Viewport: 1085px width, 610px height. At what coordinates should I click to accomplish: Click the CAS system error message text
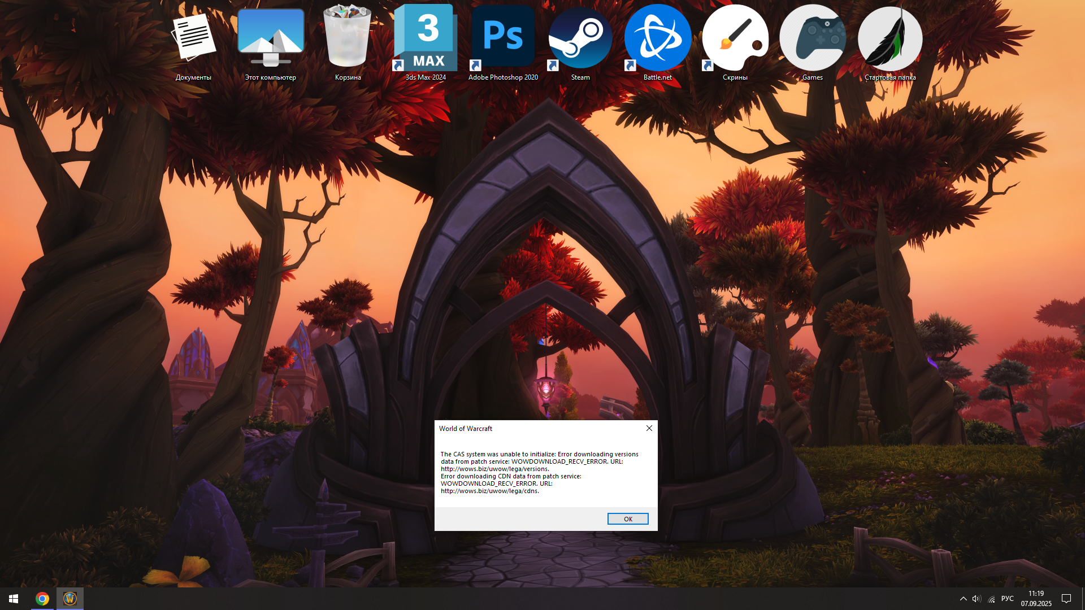pyautogui.click(x=540, y=472)
